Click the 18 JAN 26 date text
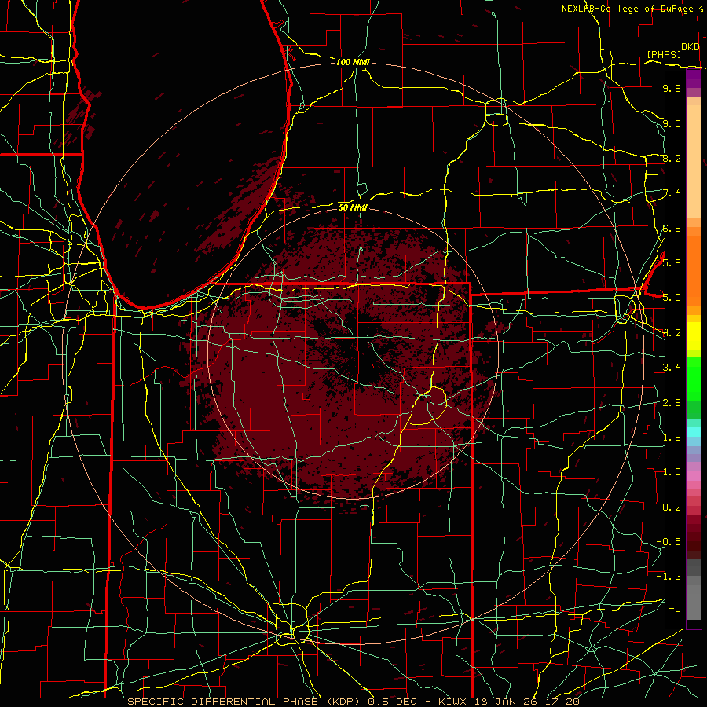This screenshot has height=707, width=707. click(x=507, y=702)
